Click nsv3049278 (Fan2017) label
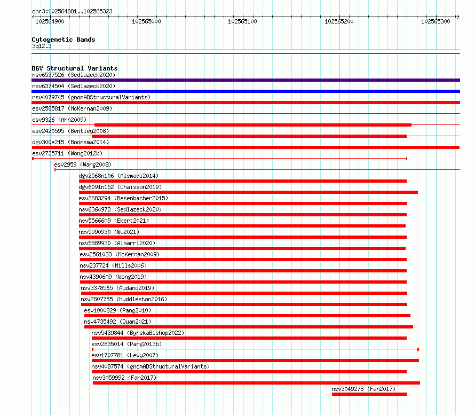The image size is (475, 415). click(x=363, y=389)
